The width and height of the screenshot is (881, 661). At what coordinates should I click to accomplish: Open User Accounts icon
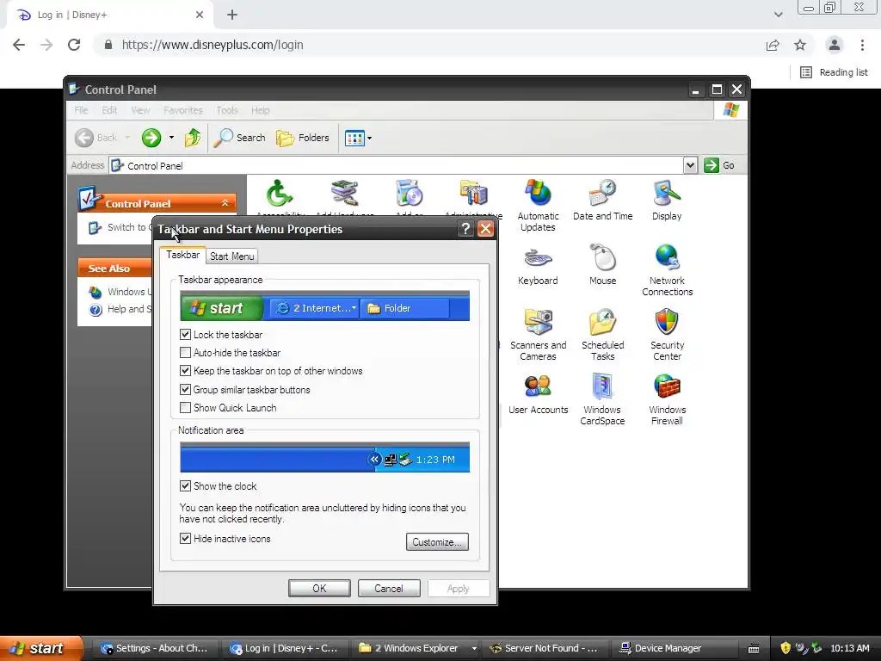[538, 394]
